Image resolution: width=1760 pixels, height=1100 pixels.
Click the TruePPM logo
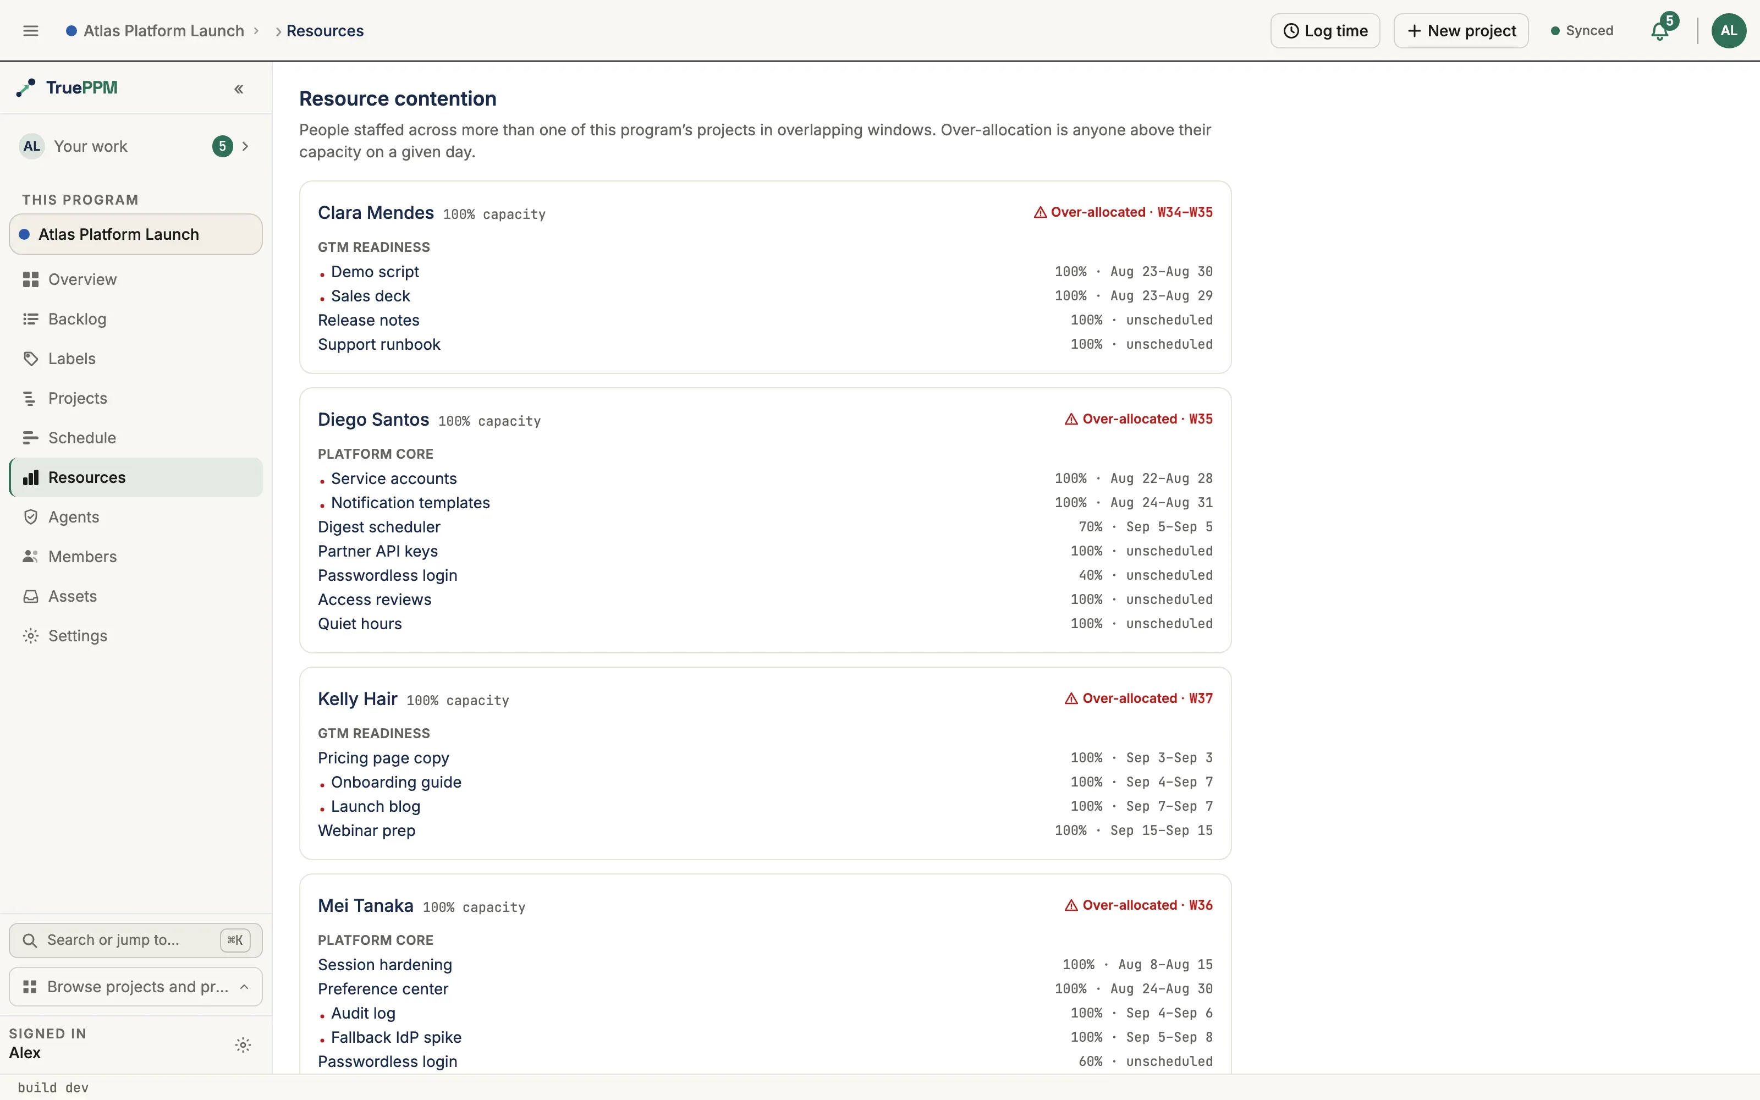coord(67,88)
